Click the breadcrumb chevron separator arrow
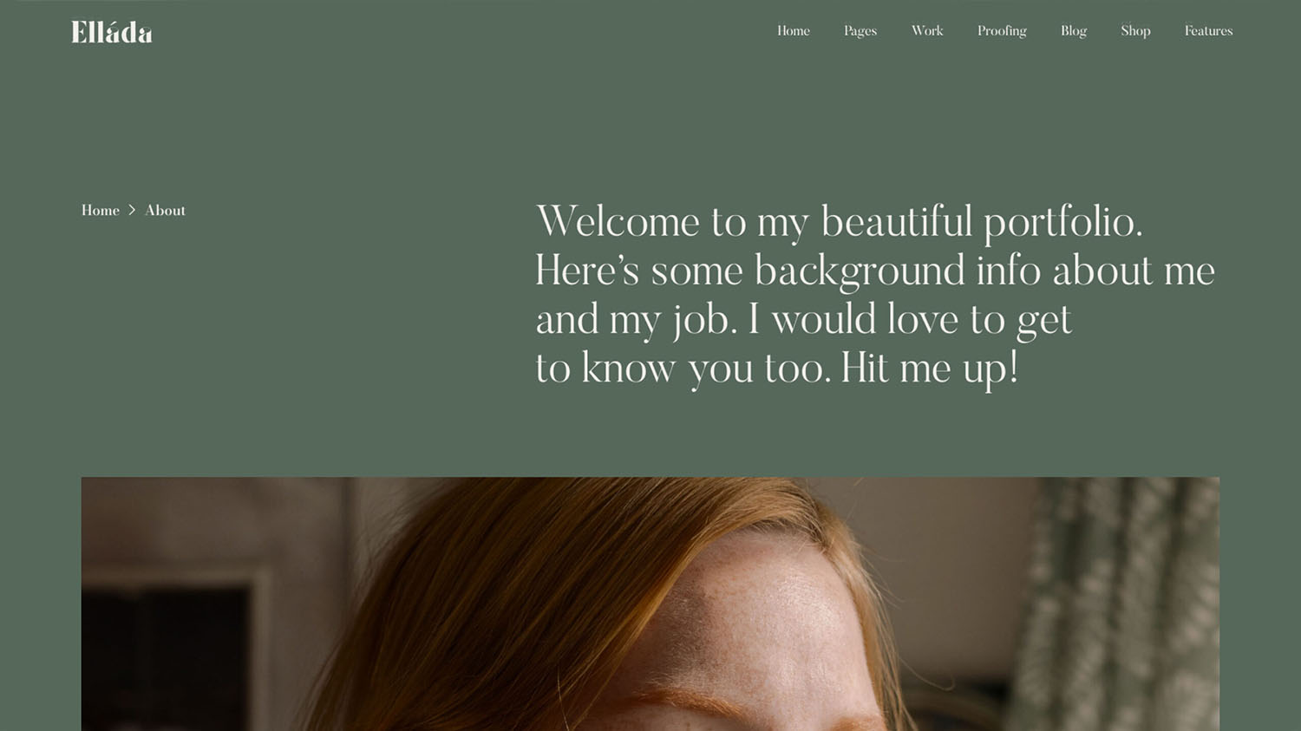This screenshot has height=731, width=1301. [x=132, y=211]
